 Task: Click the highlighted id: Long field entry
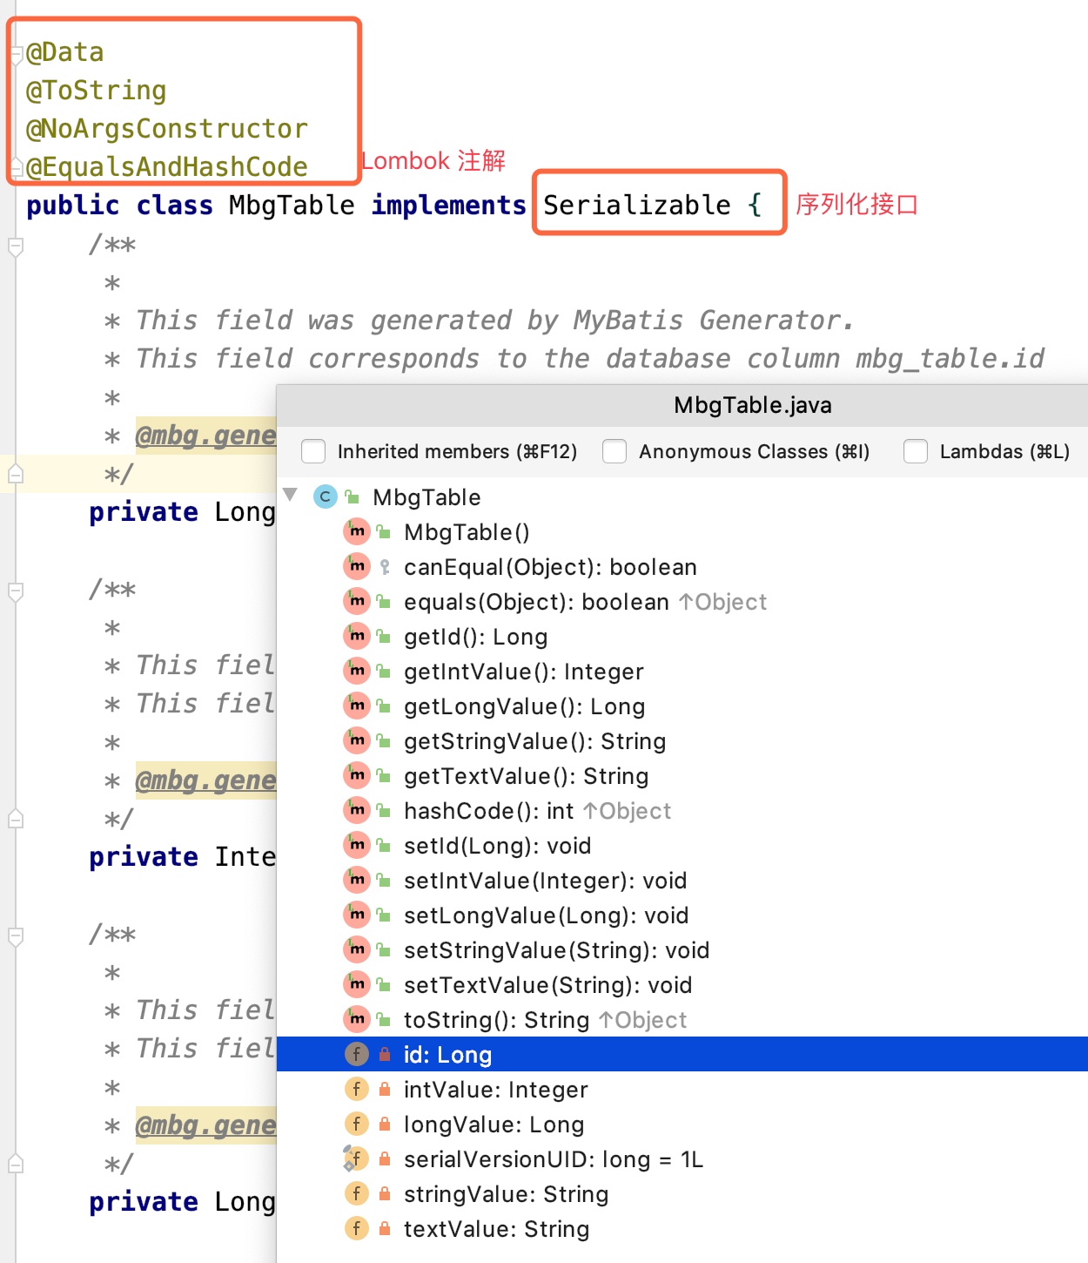[x=447, y=1055]
